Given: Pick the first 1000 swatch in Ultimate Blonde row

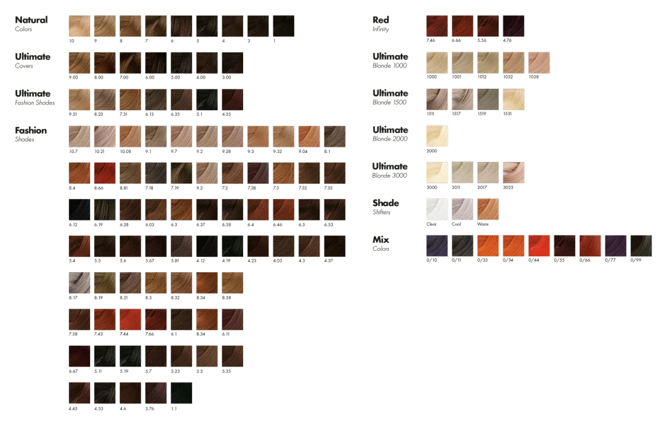Looking at the screenshot, I should pyautogui.click(x=435, y=62).
